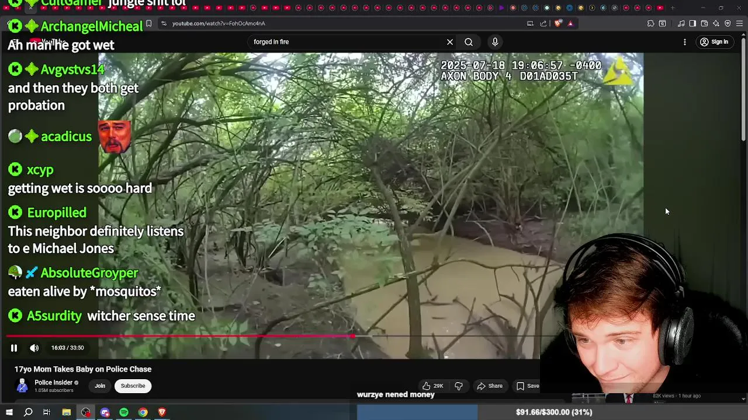The height and width of the screenshot is (420, 748).
Task: Click AbsoluteGroyper chat username
Action: (x=89, y=273)
